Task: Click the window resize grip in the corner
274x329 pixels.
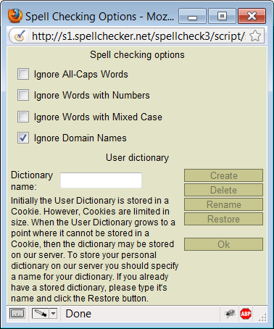Action: (262, 317)
